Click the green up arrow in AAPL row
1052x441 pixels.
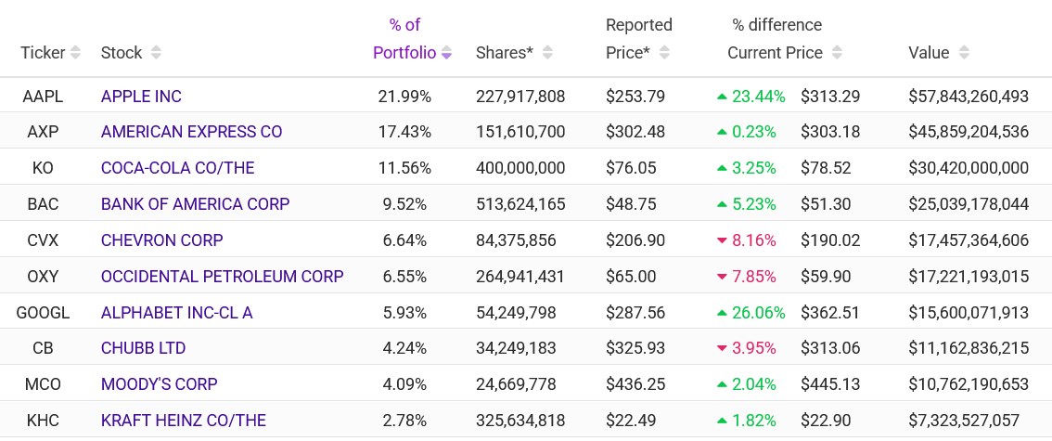click(x=722, y=97)
